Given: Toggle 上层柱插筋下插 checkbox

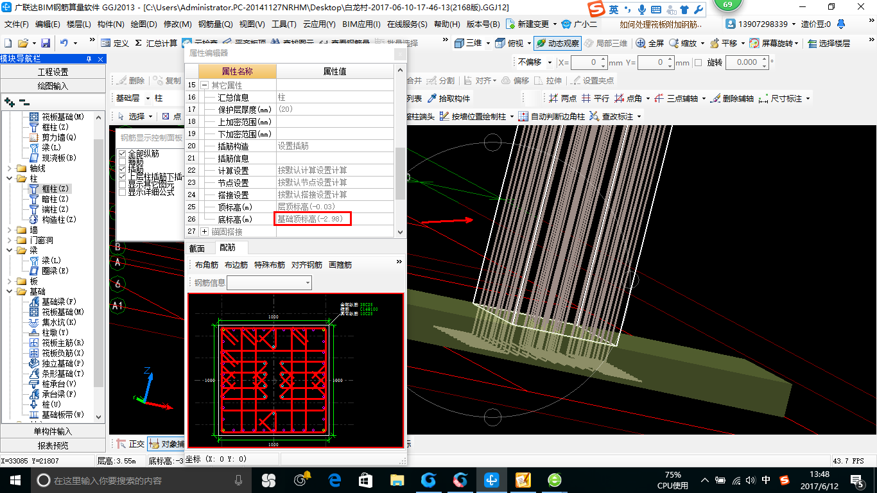Looking at the screenshot, I should 123,177.
